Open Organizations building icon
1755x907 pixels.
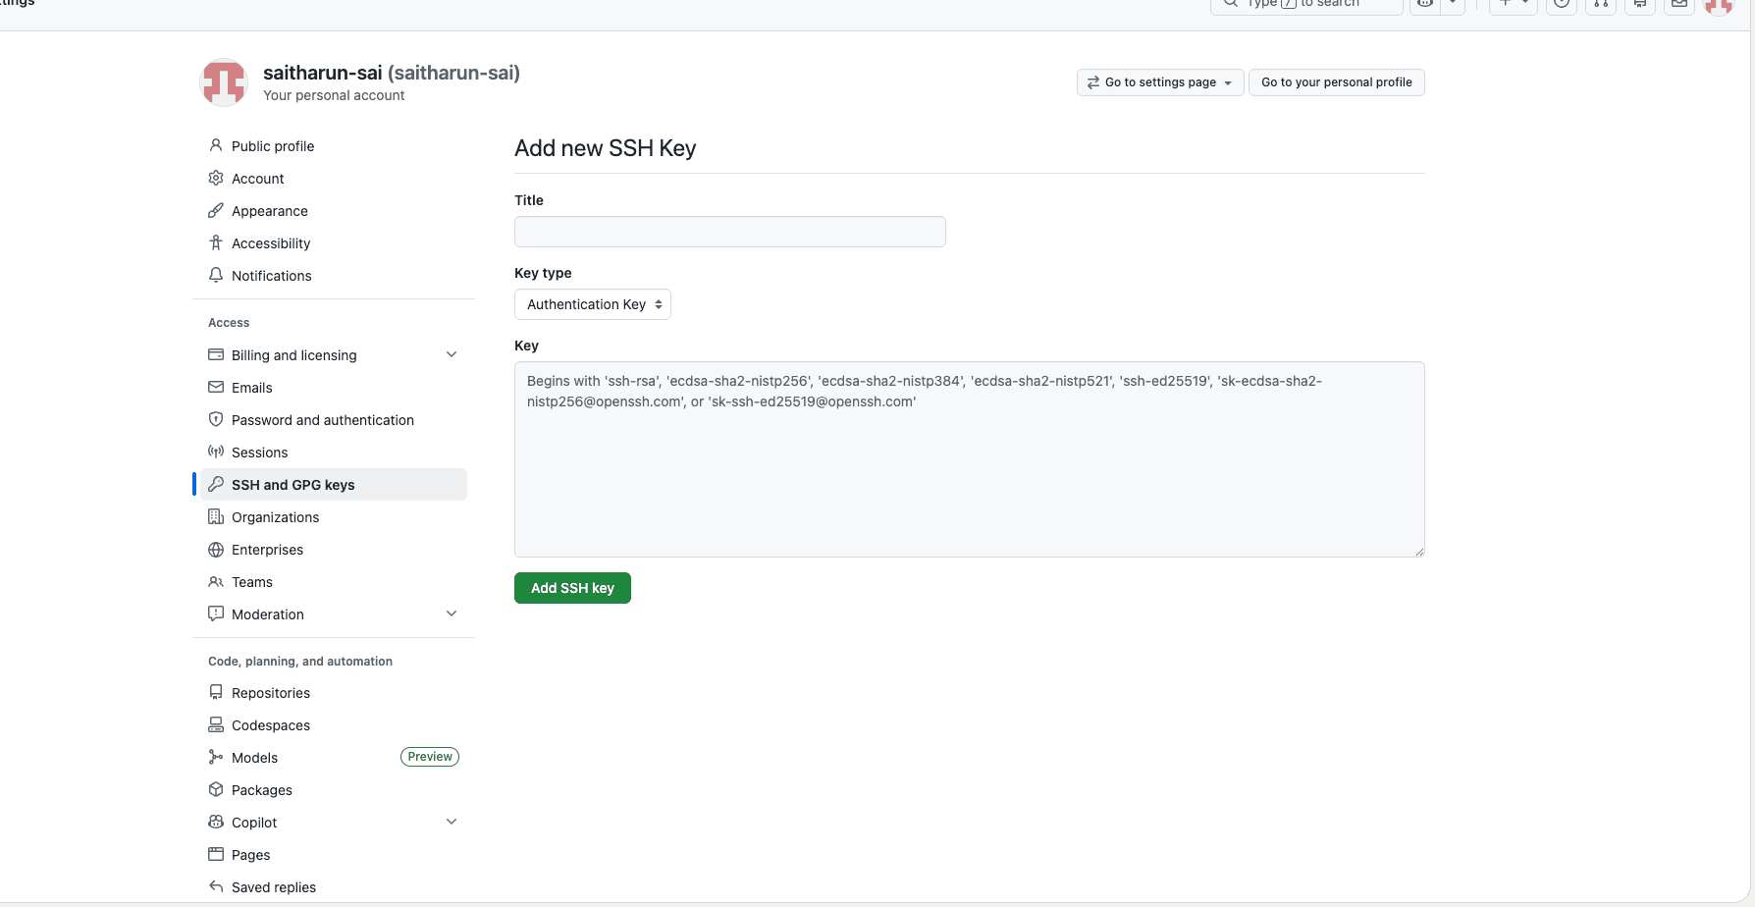click(216, 517)
